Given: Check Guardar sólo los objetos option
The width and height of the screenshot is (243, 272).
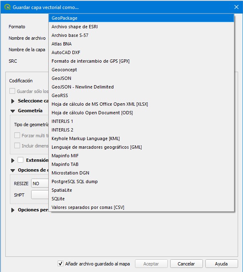Looking at the screenshot, I should click(12, 91).
